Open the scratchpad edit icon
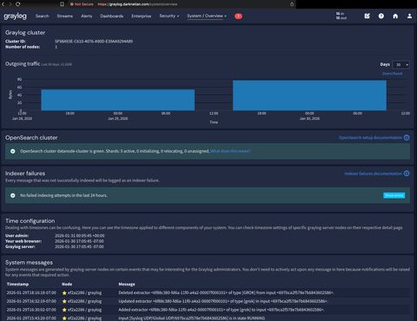Screen dimensions: 417x321 (x=367, y=16)
